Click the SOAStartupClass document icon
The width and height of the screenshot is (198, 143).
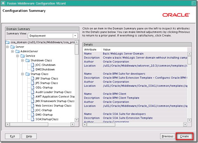(32, 119)
